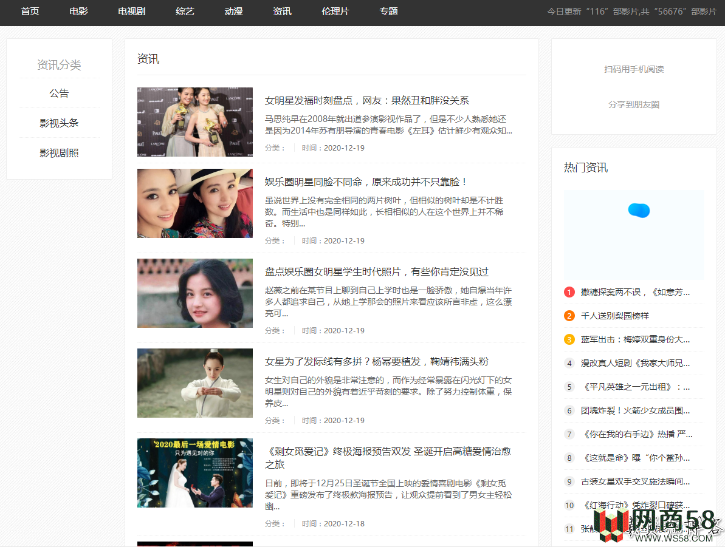Open article 女星为了发际线有多拼
The width and height of the screenshot is (725, 547).
(376, 361)
